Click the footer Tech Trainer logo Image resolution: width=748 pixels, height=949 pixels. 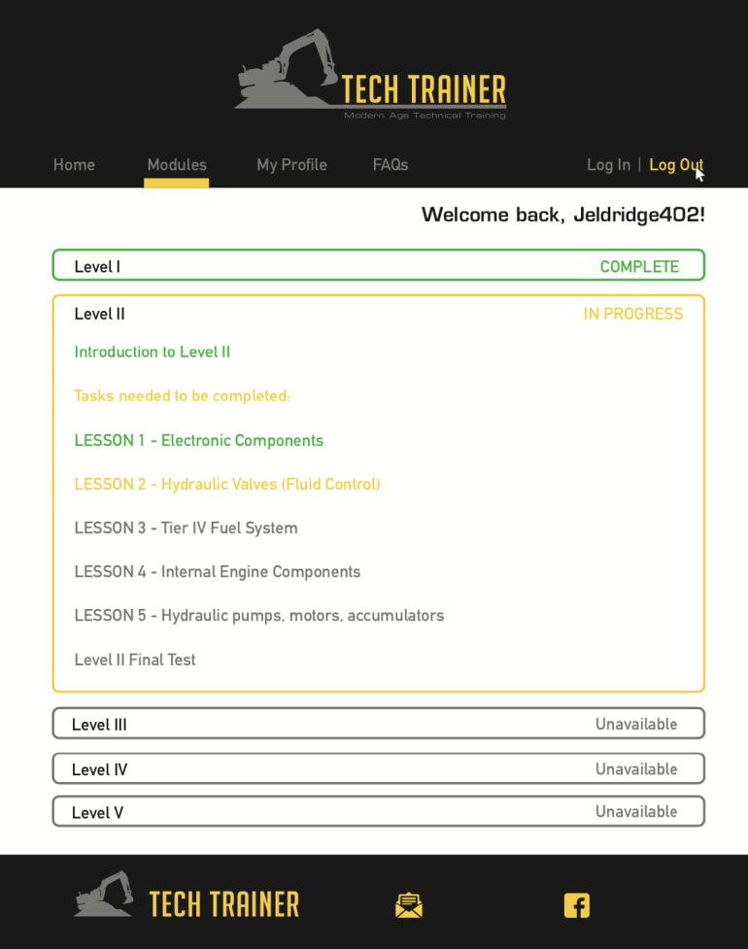click(187, 899)
